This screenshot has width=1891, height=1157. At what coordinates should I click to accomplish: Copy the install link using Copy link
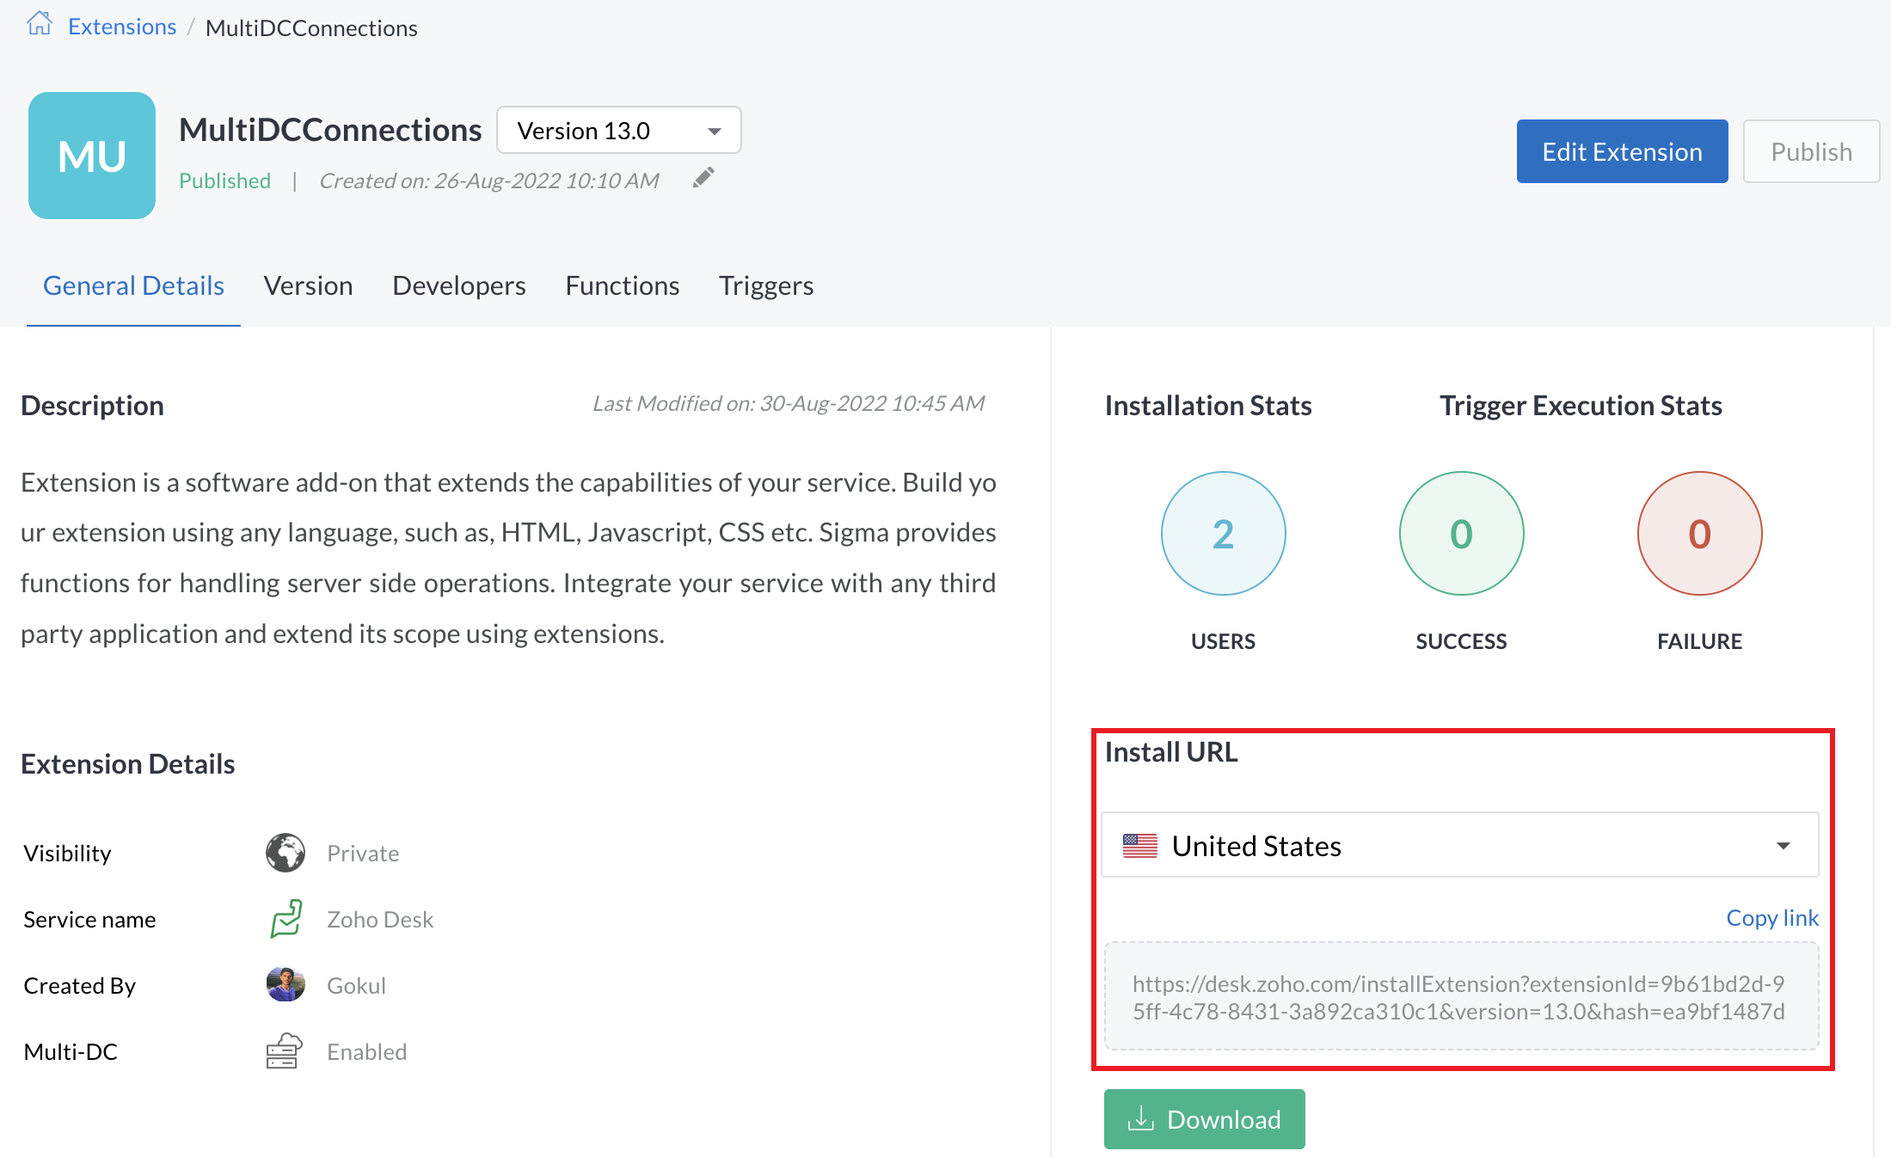coord(1772,917)
